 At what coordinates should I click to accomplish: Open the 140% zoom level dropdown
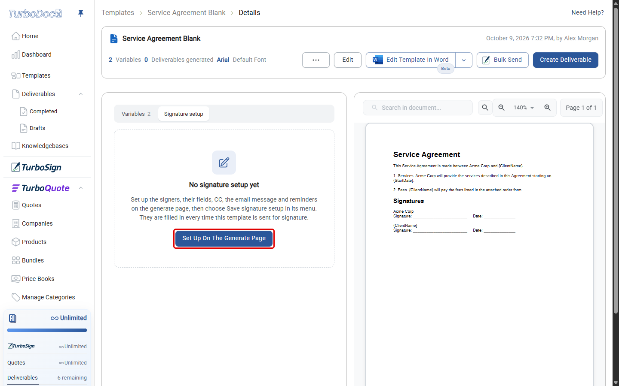pyautogui.click(x=524, y=108)
